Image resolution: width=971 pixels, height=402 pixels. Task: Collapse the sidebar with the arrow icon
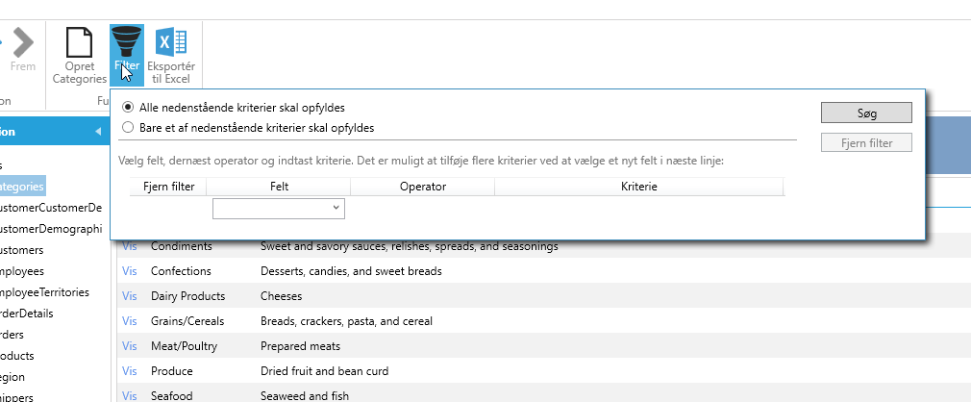[x=97, y=132]
